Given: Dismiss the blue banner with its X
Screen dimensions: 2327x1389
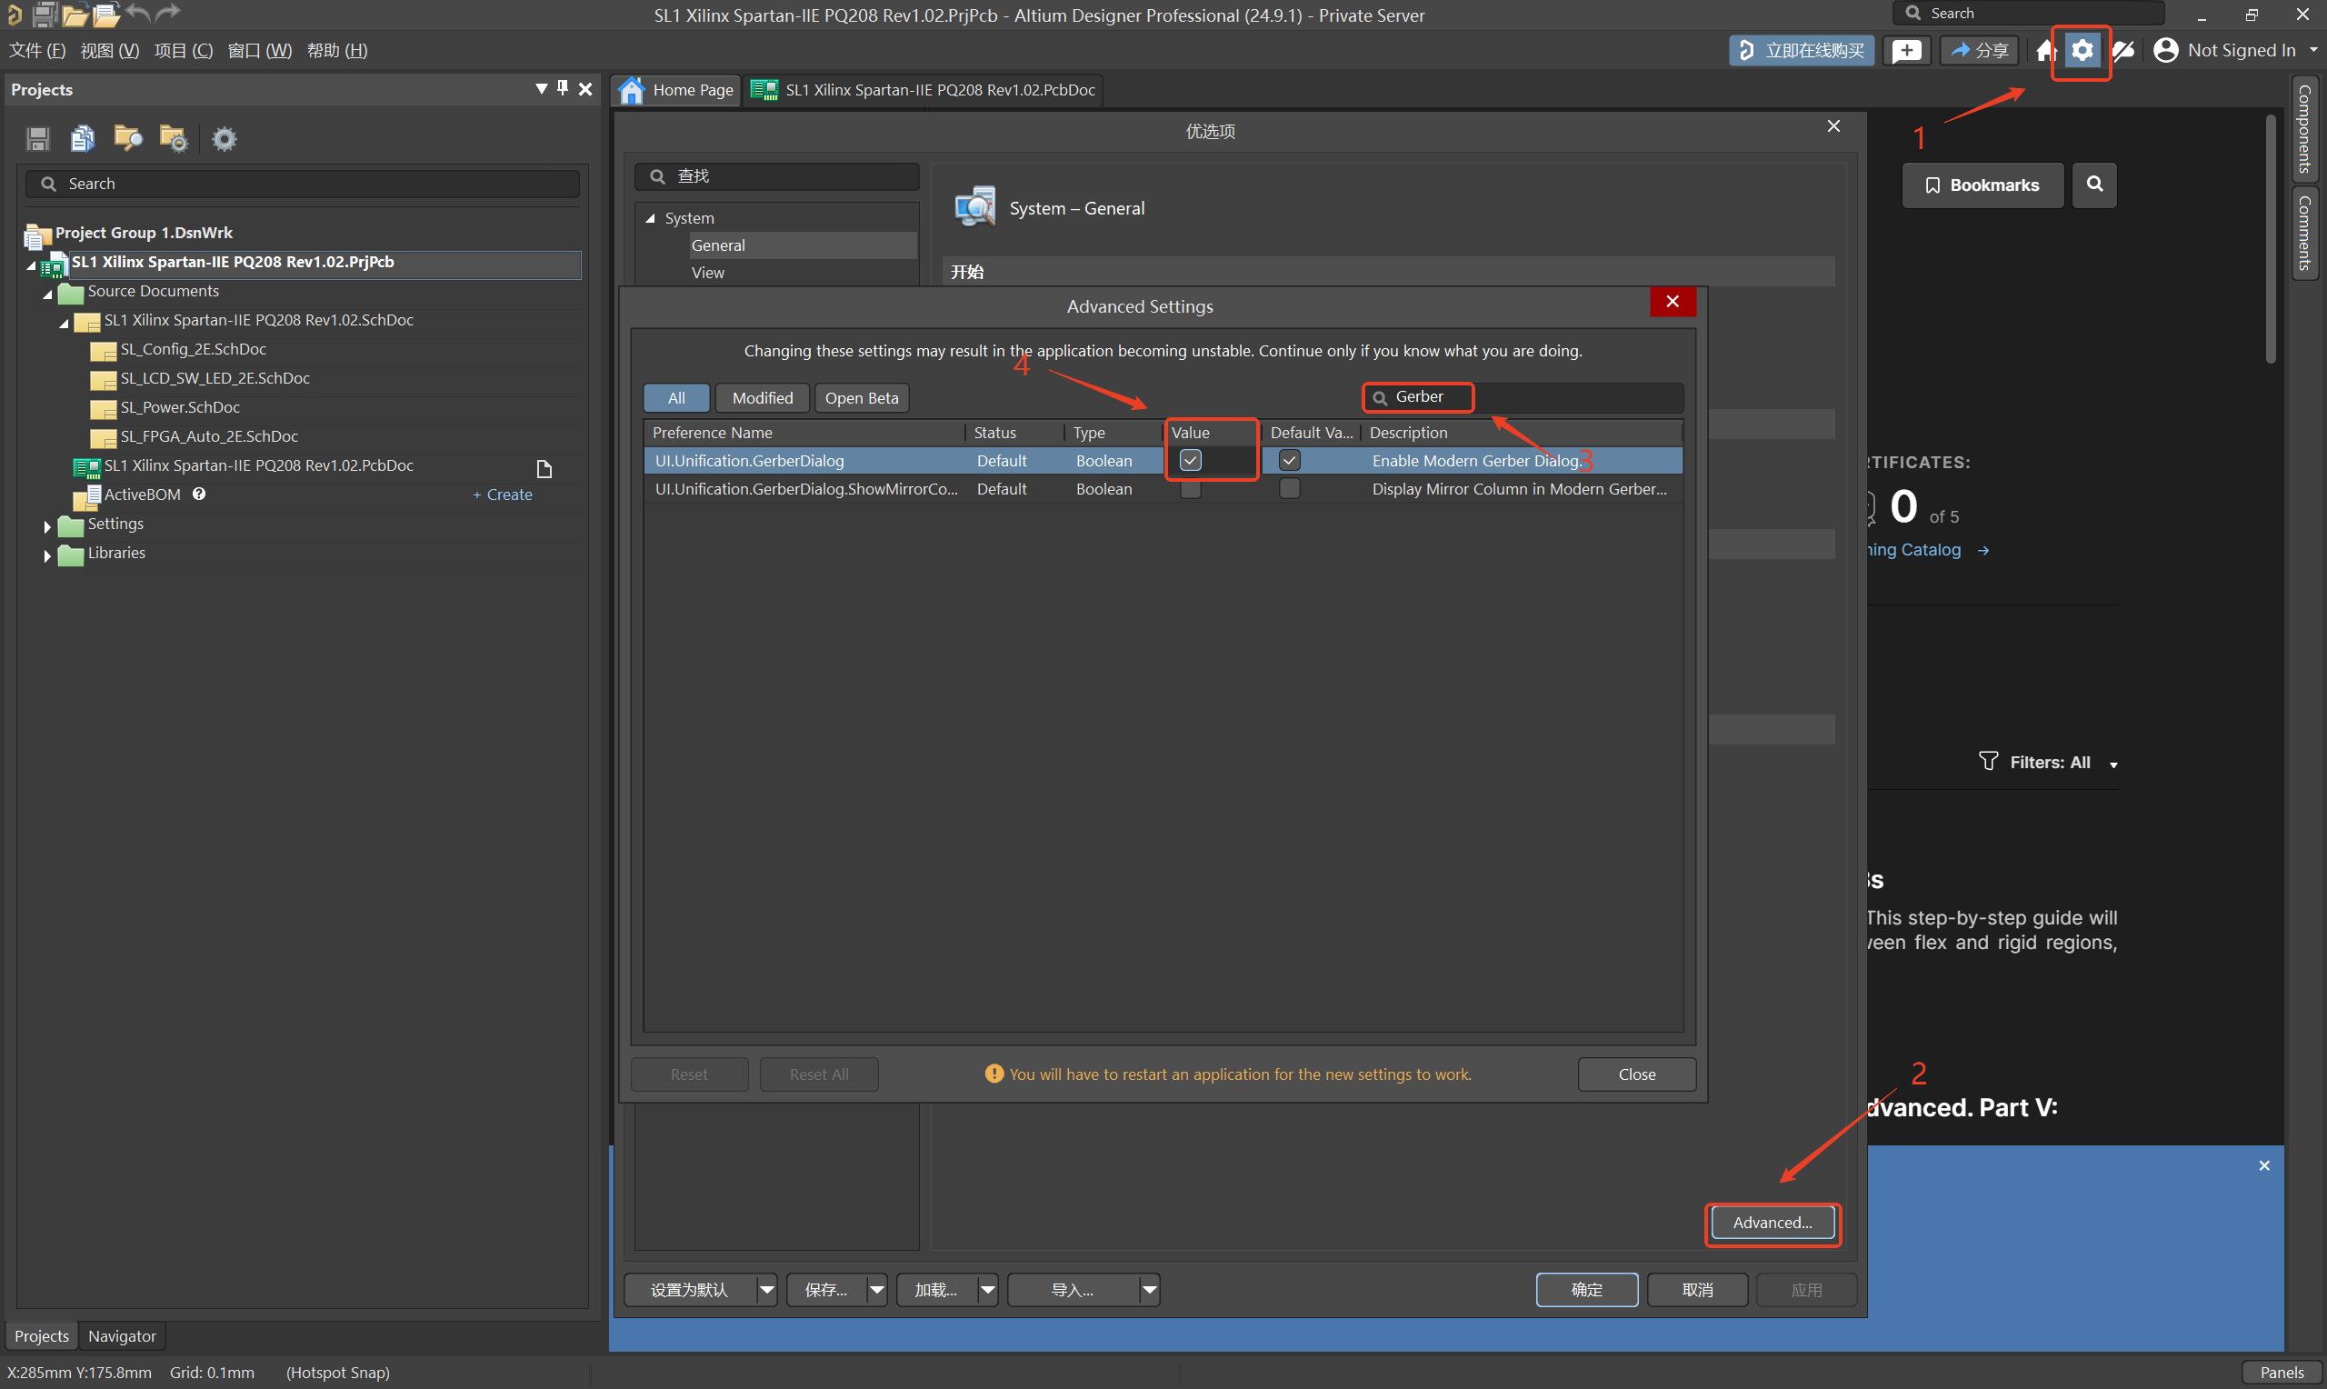Looking at the screenshot, I should (2264, 1165).
